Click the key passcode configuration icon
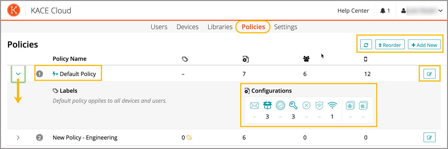The width and height of the screenshot is (448, 149). tap(293, 106)
